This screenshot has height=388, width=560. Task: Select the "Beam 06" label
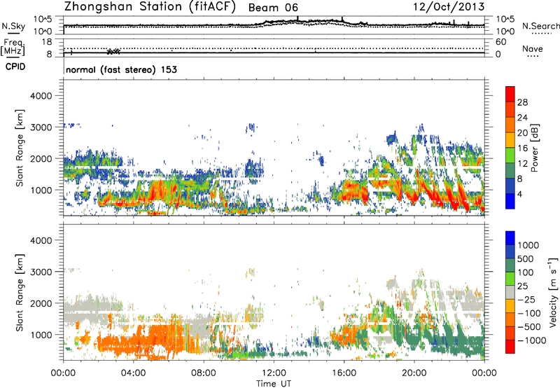tap(273, 8)
